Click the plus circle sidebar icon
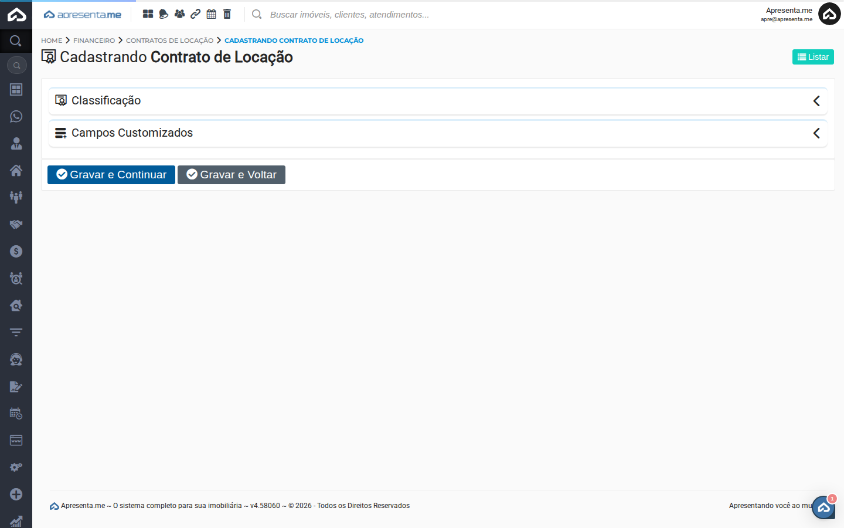844x528 pixels. [16, 495]
